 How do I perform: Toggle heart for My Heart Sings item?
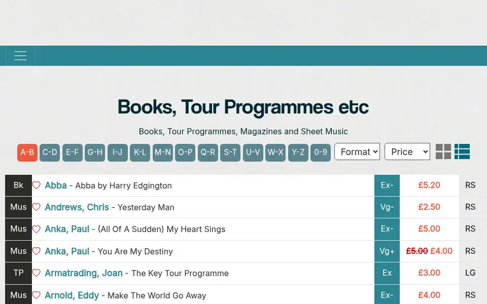click(x=37, y=229)
